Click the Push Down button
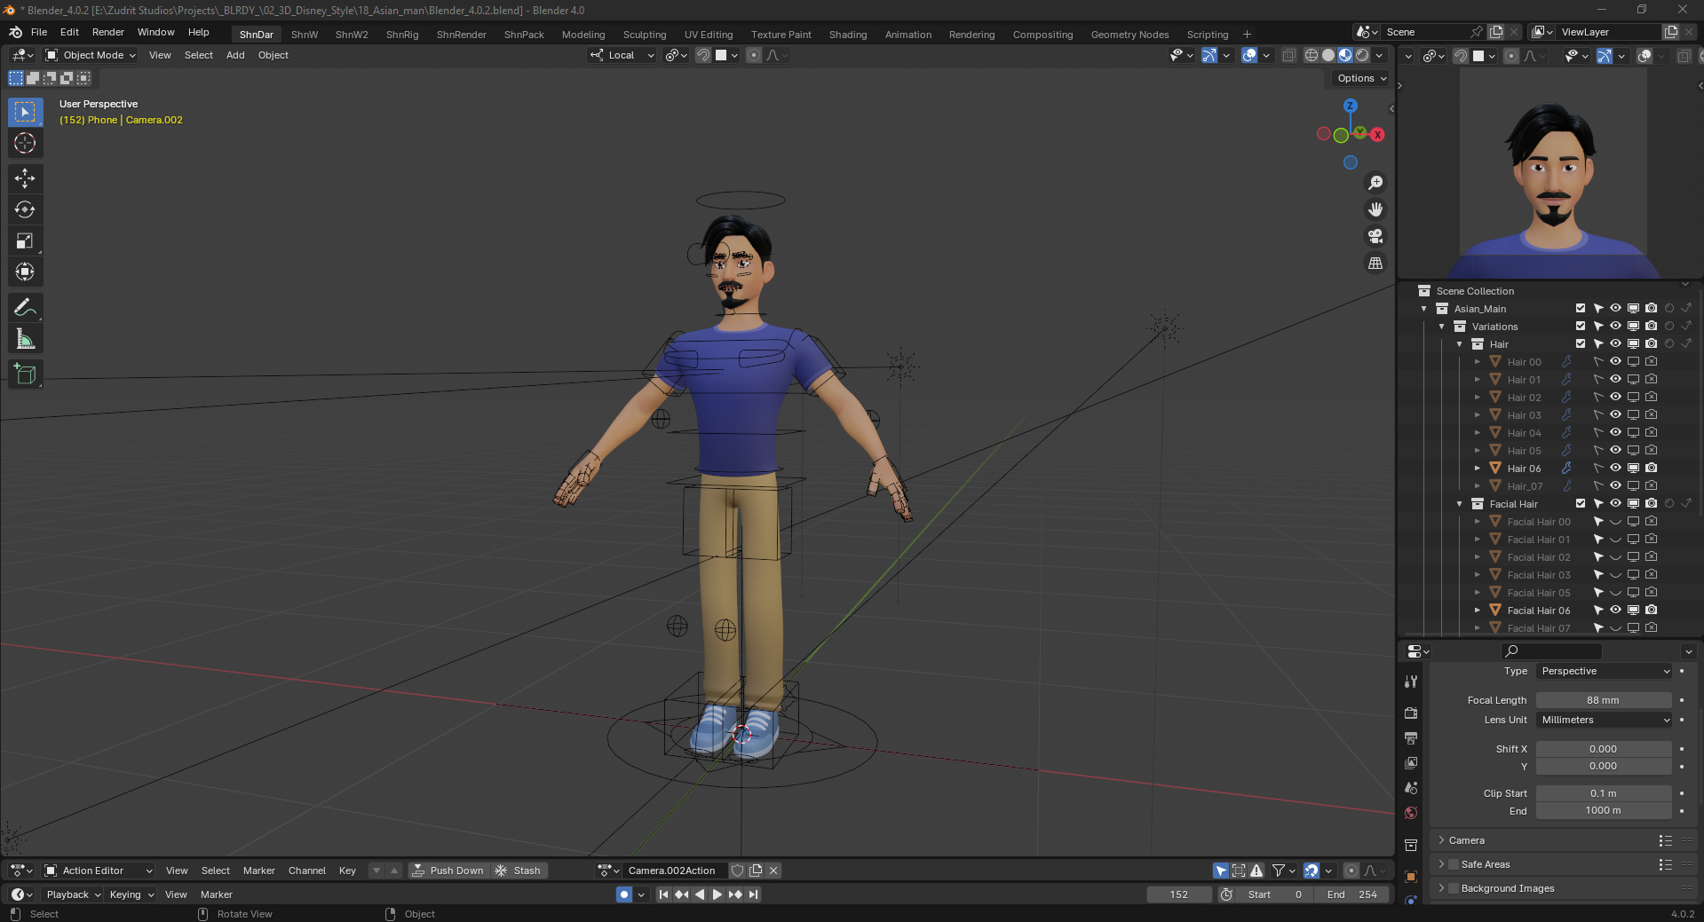Screen dimensions: 1704x922 (x=448, y=871)
